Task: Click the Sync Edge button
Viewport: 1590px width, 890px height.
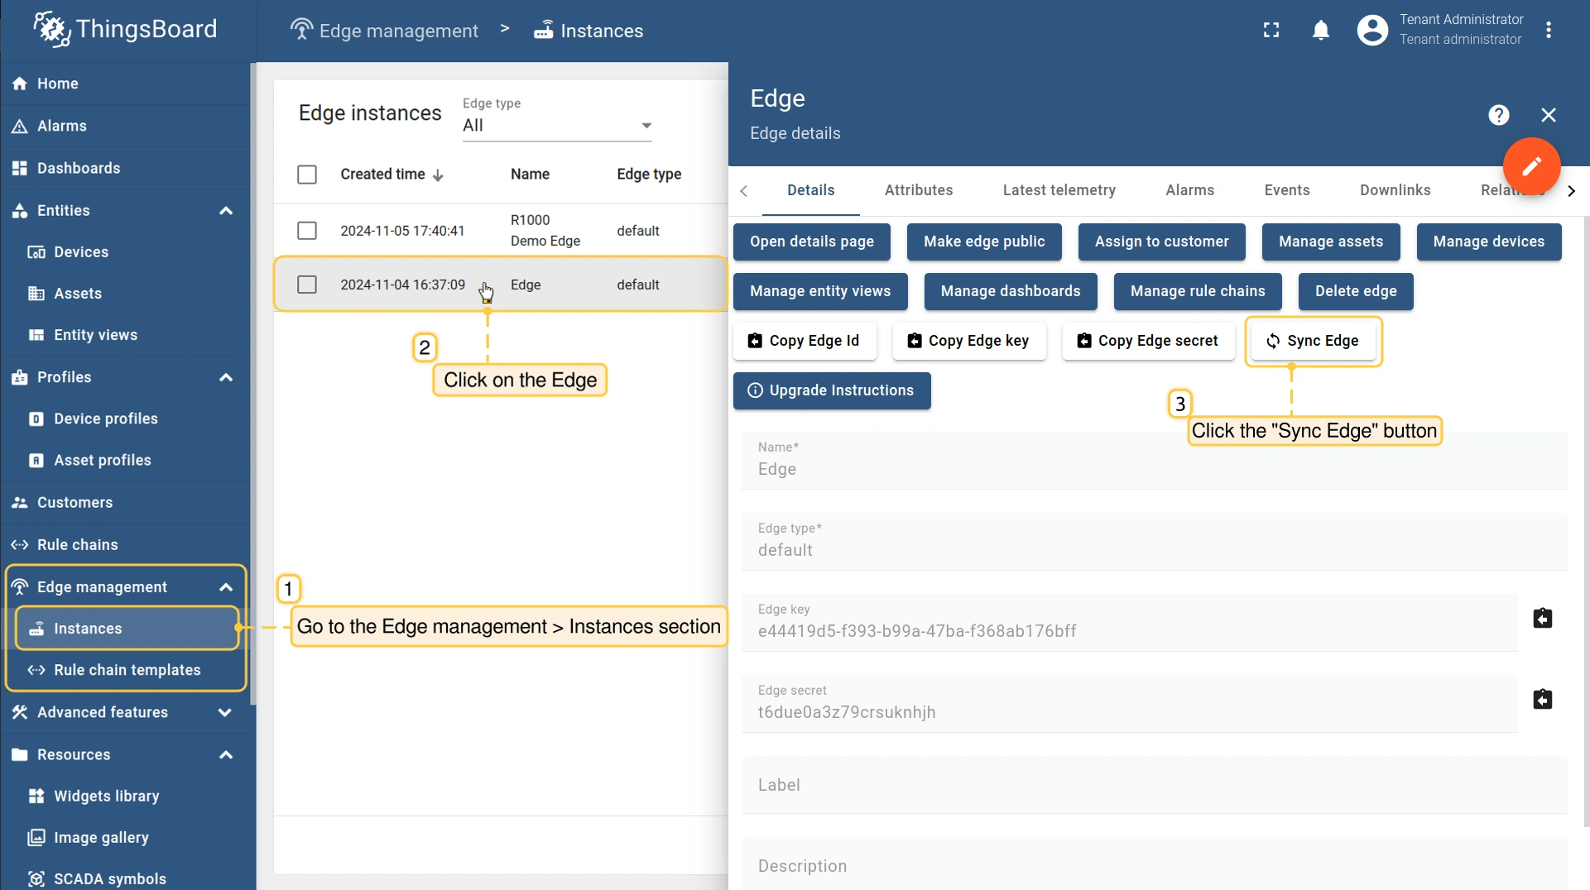Action: [x=1313, y=341]
